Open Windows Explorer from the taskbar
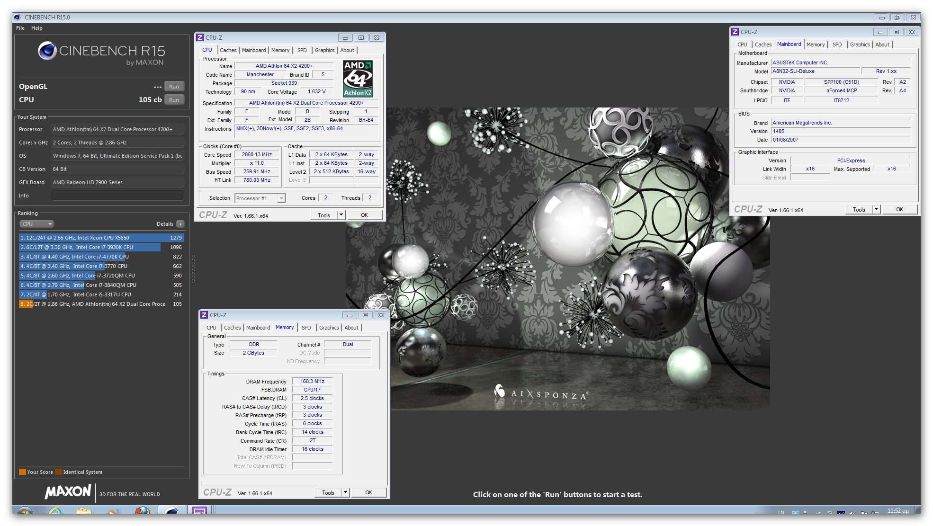This screenshot has height=526, width=933. pyautogui.click(x=84, y=512)
